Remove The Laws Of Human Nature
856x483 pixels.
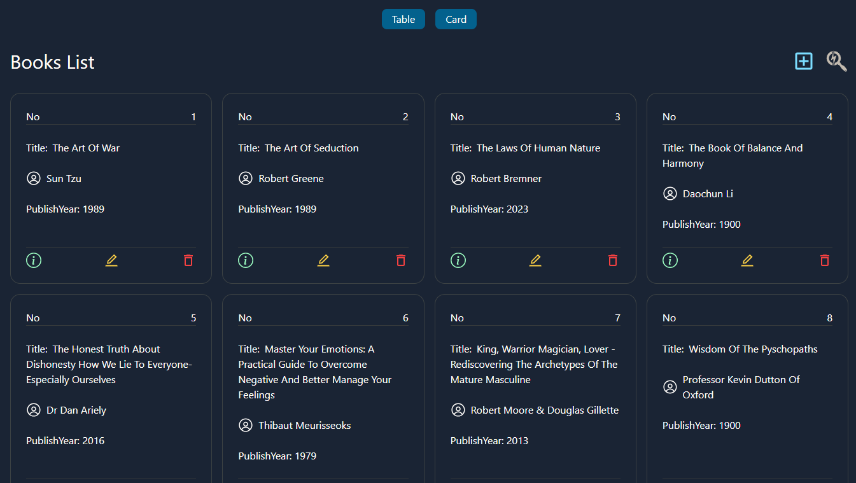[x=613, y=260]
